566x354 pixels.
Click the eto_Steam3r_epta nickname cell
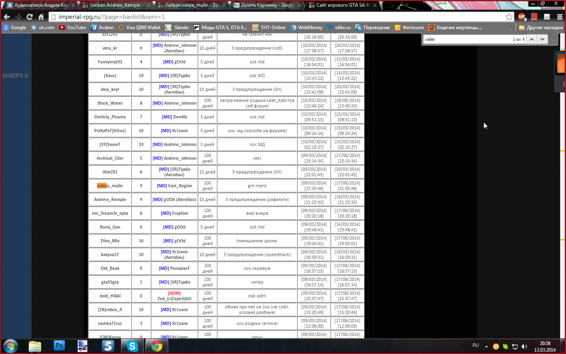pyautogui.click(x=110, y=213)
